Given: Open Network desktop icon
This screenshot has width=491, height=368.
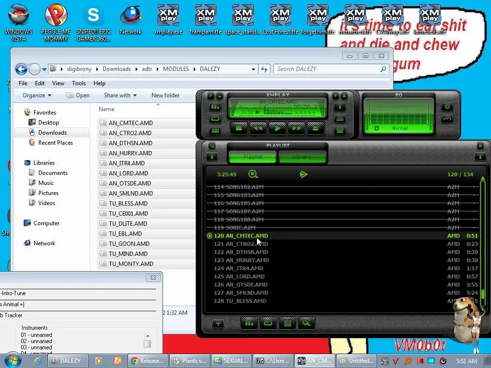Looking at the screenshot, I should coord(130,19).
